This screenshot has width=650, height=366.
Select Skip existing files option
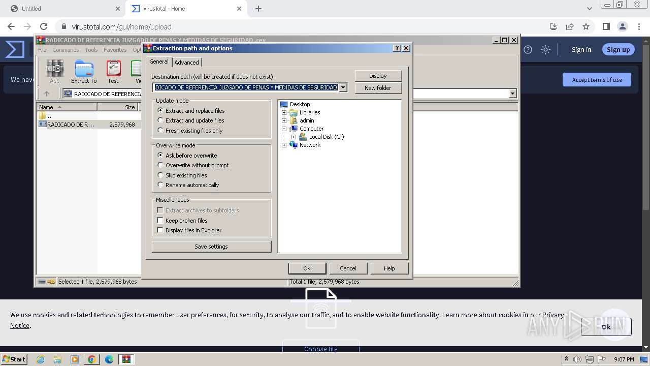[x=182, y=175]
